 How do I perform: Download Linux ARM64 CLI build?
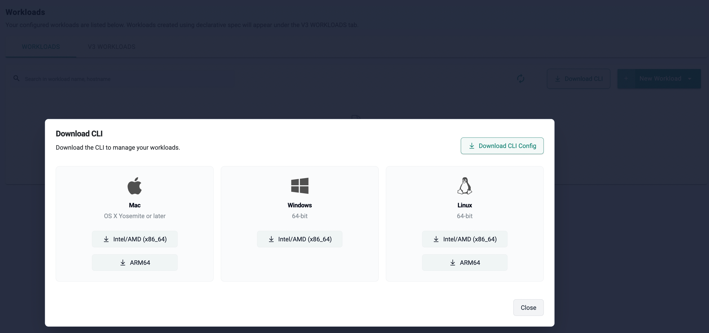(x=465, y=263)
